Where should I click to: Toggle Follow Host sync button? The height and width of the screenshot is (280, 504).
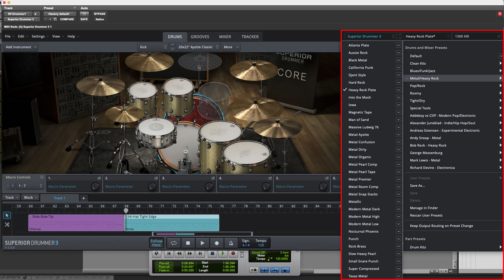pos(156,243)
